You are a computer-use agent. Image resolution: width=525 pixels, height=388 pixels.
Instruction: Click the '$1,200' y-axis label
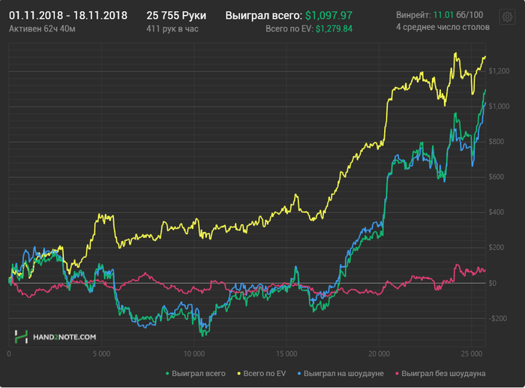tap(499, 71)
